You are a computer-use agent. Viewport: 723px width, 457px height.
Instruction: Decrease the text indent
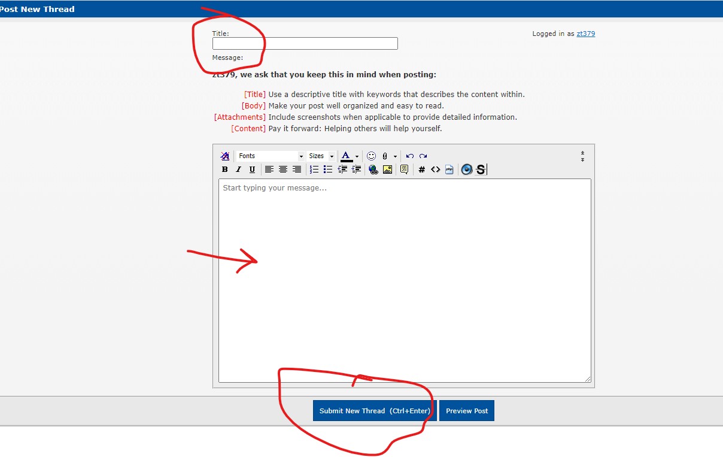tap(342, 170)
